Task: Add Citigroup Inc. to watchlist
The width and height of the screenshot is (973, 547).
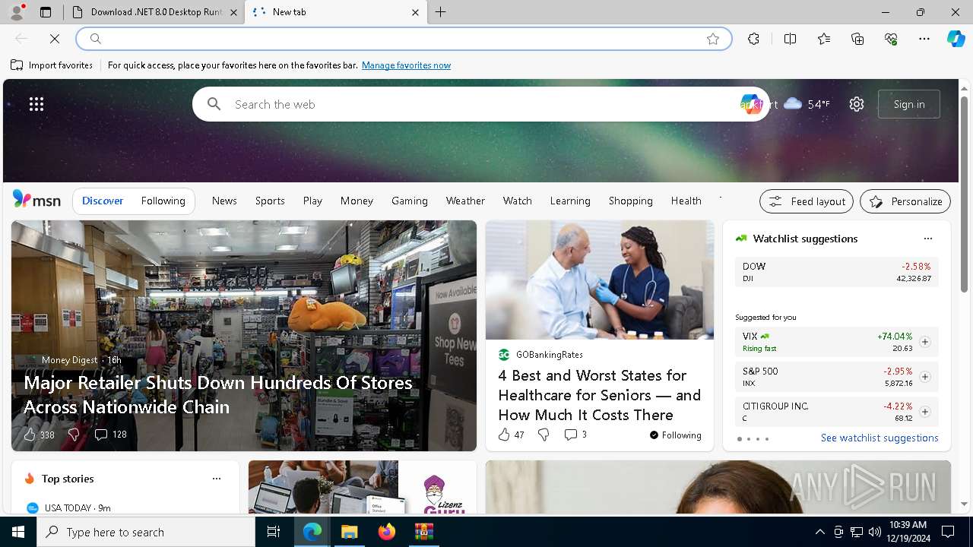Action: (x=924, y=412)
